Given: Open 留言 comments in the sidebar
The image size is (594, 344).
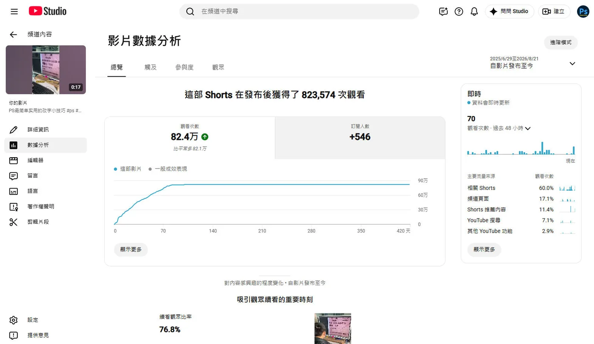Looking at the screenshot, I should 46,176.
